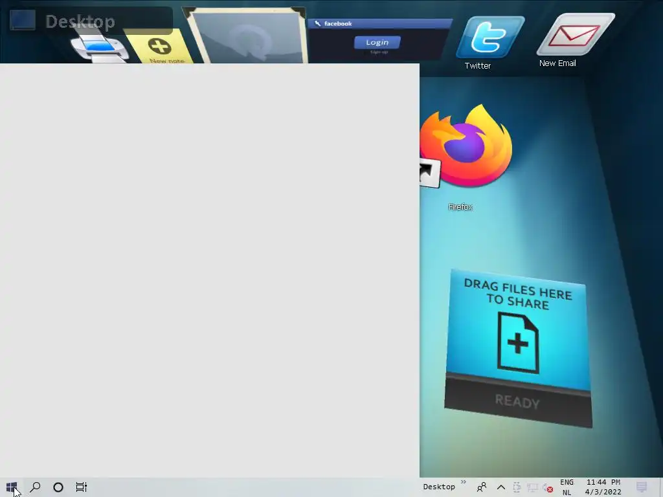Open the Windows Start menu
Viewport: 663px width, 497px height.
12,487
